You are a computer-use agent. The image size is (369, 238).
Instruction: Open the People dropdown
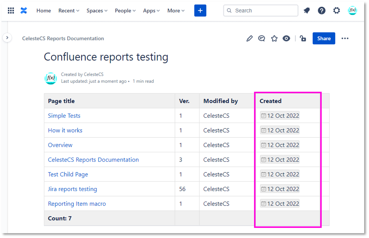(x=125, y=10)
